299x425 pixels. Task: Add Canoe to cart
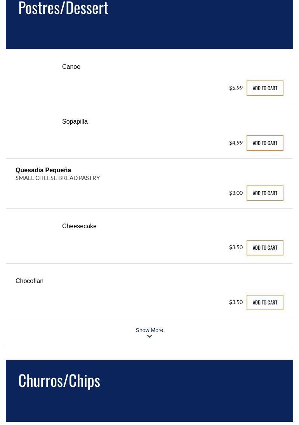(265, 88)
